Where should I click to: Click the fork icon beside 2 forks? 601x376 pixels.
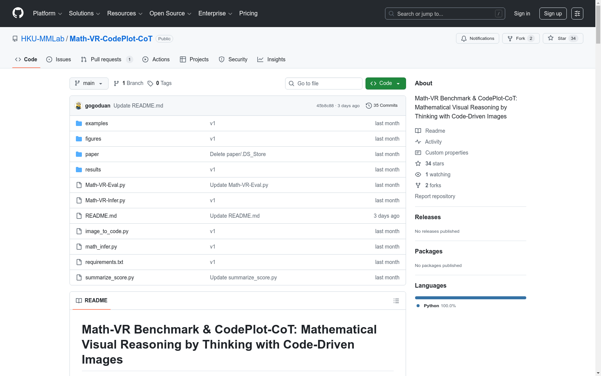[x=418, y=185]
